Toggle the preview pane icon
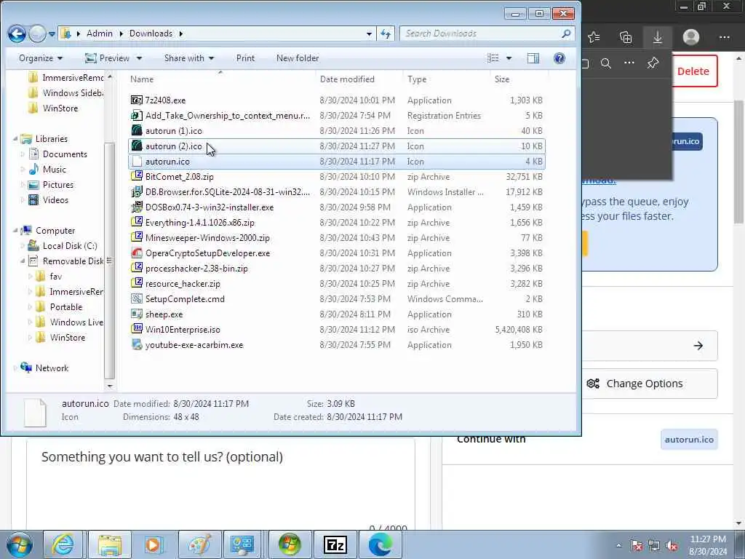Viewport: 745px width, 559px height. [533, 58]
